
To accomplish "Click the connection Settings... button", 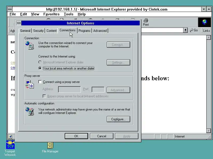I will click(x=118, y=63).
